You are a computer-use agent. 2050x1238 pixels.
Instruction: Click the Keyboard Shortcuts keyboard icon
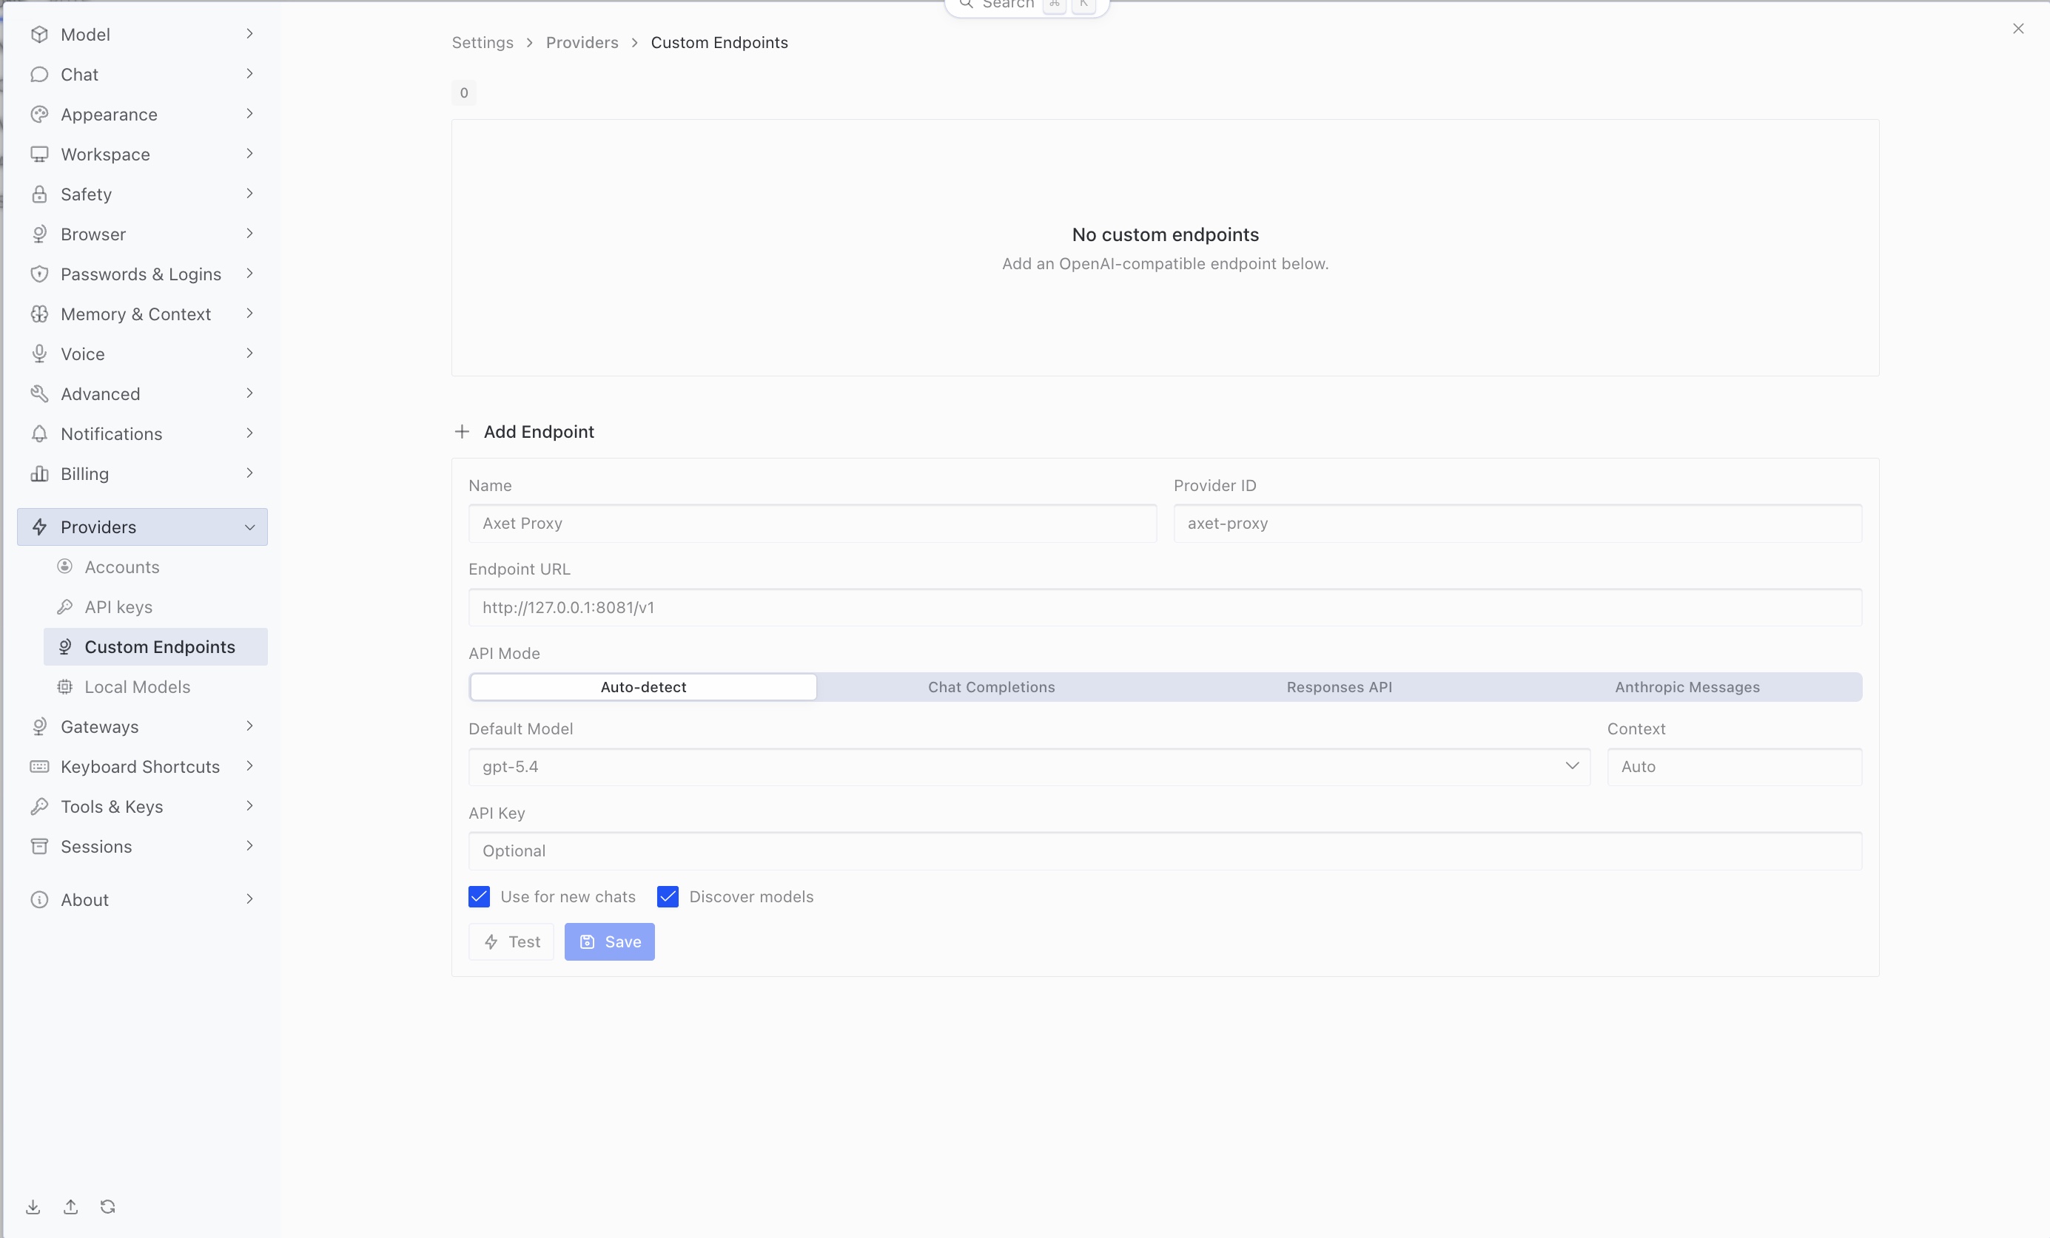point(39,765)
